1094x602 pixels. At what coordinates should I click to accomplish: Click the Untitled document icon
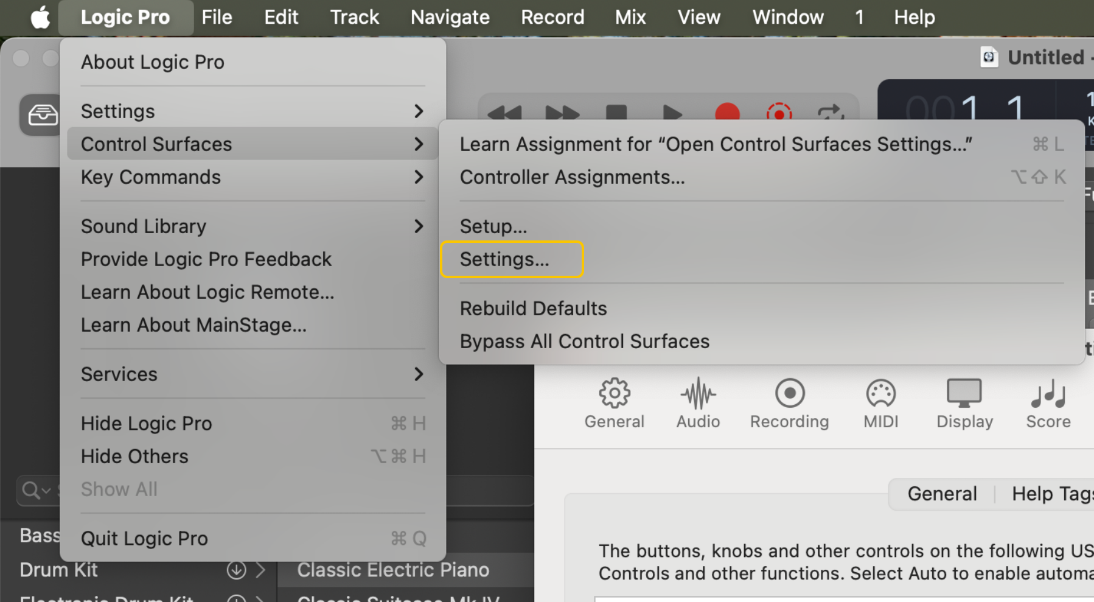pos(989,57)
